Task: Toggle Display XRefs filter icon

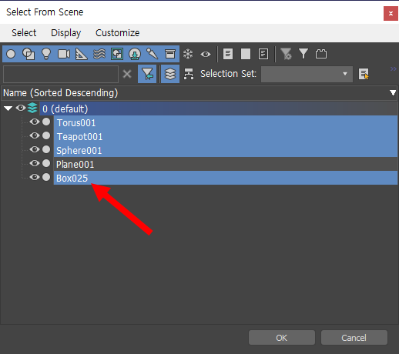Action: (x=135, y=54)
